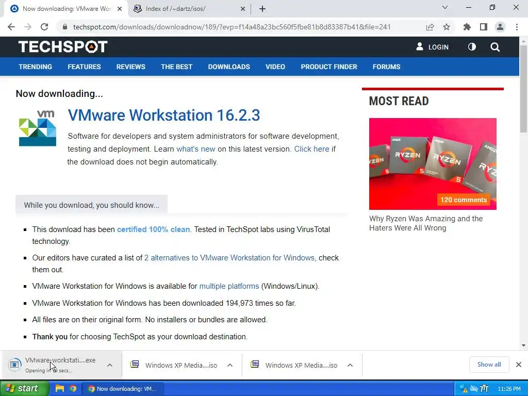Open the VIDEO menu

[x=275, y=67]
